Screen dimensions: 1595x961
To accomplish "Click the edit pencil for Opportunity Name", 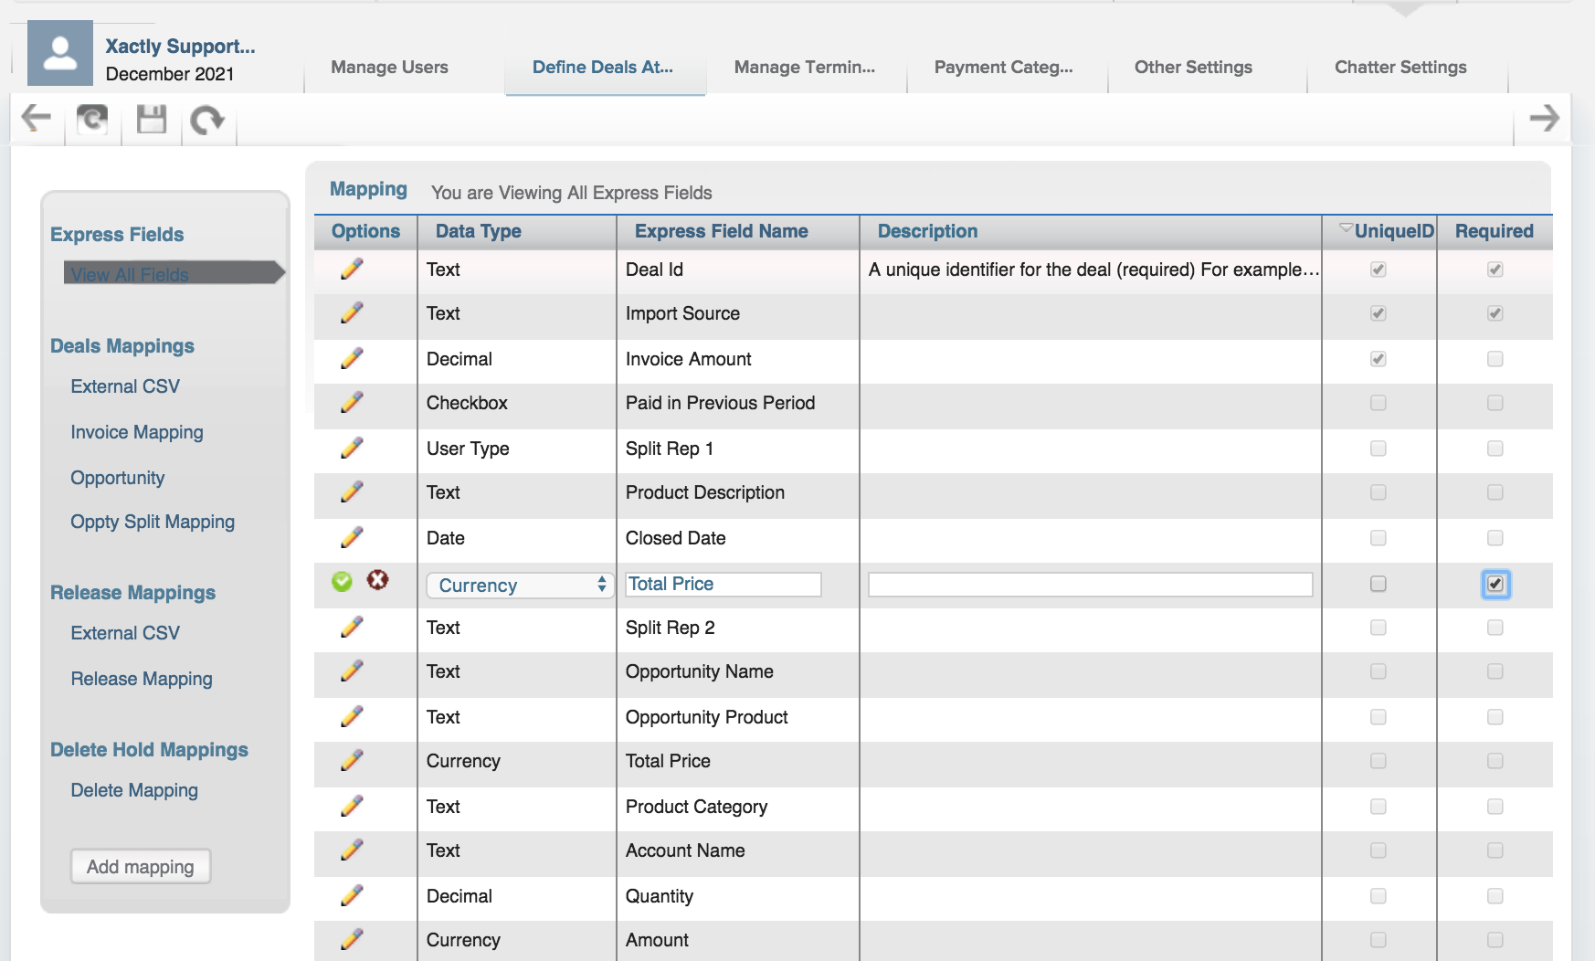I will (352, 671).
